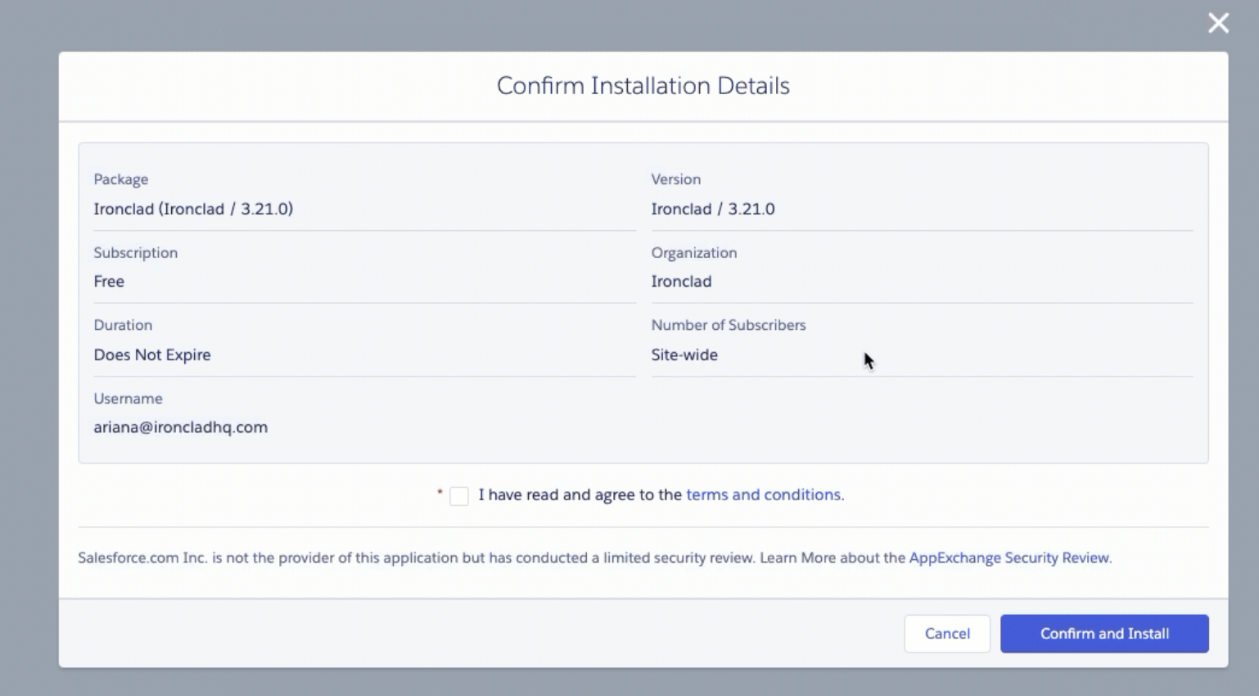Click the Number of Subscribers label
The width and height of the screenshot is (1259, 696).
729,325
